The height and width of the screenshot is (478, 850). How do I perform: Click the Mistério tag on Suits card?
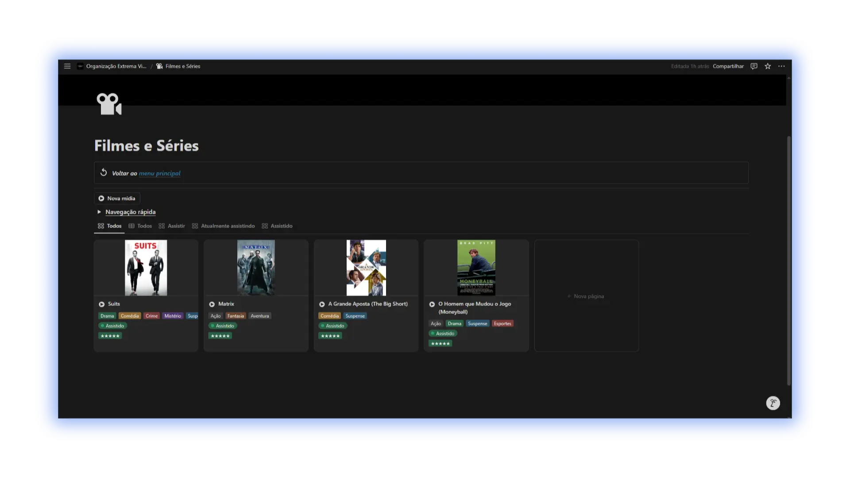click(173, 316)
